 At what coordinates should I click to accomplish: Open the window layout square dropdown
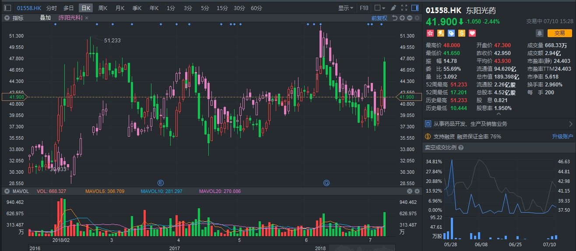[x=380, y=8]
